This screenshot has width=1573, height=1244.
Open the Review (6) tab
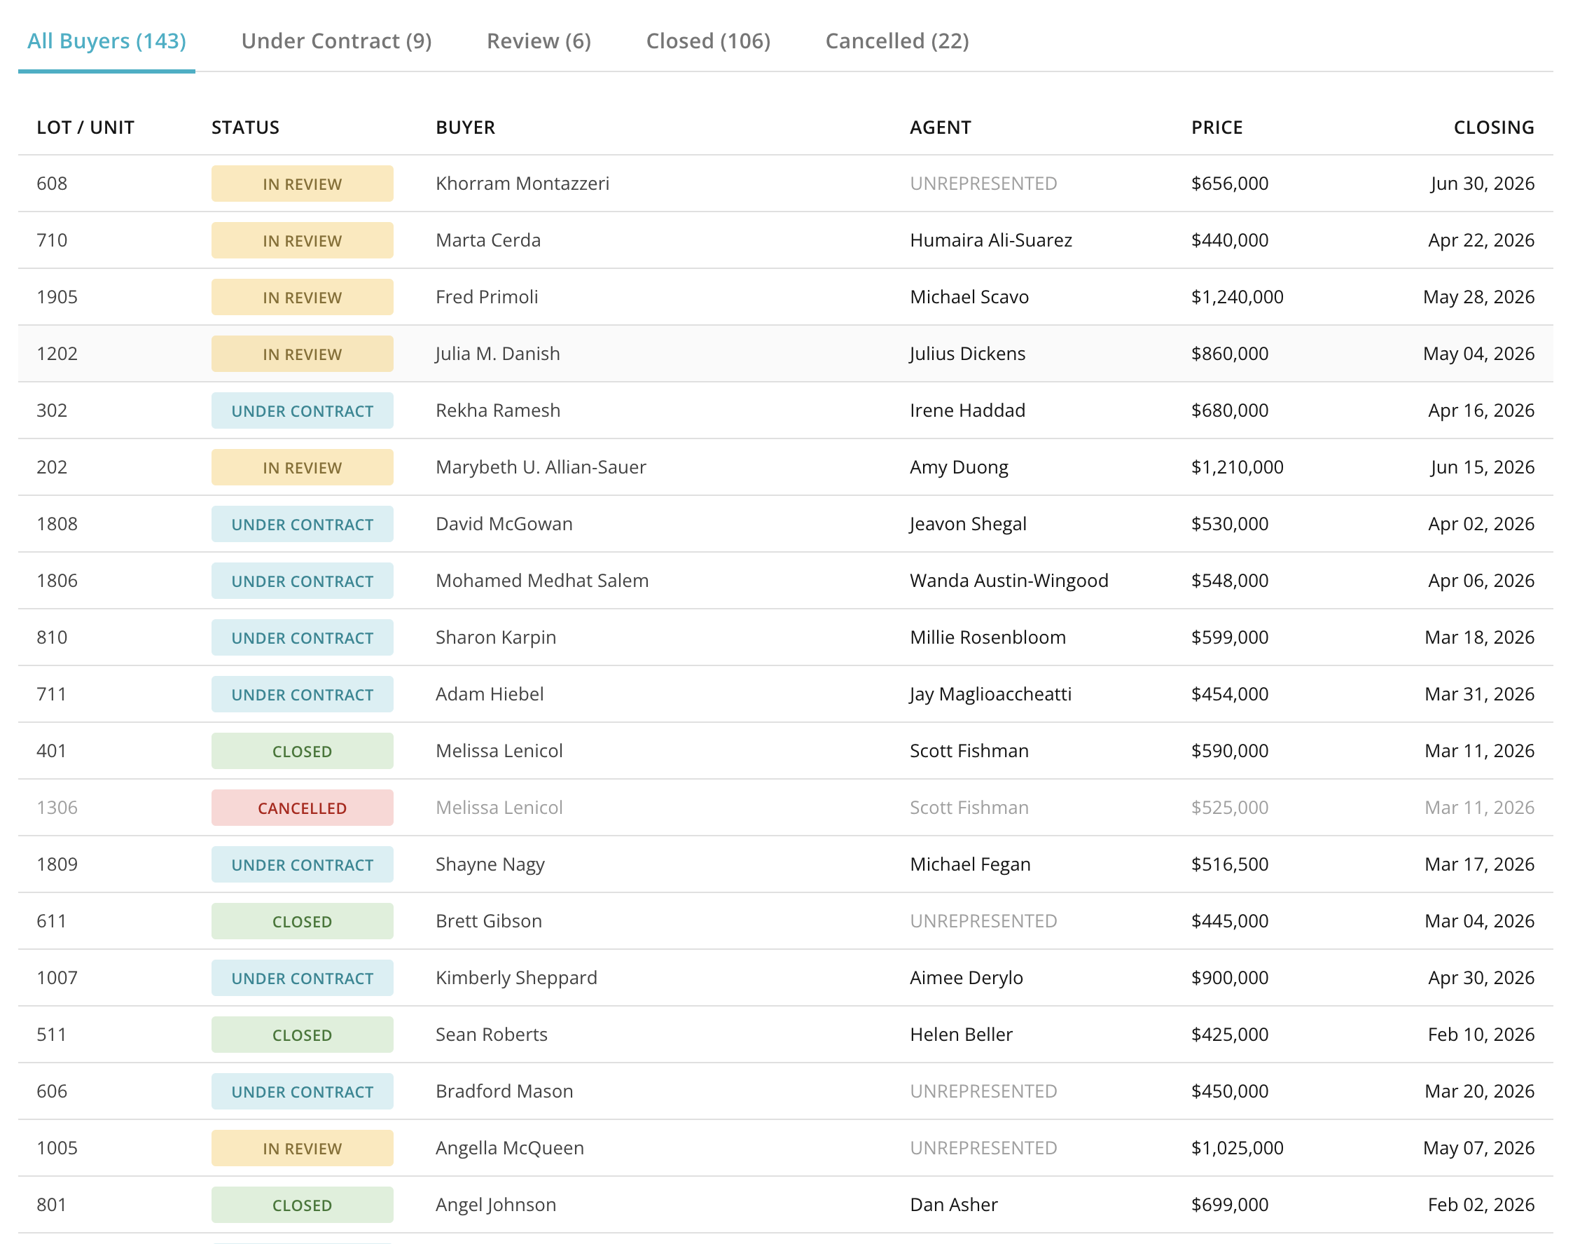(x=538, y=41)
